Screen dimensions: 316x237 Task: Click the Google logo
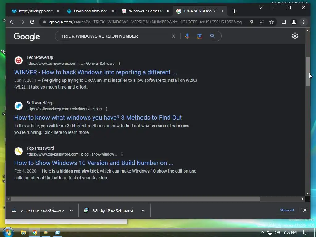(27, 37)
